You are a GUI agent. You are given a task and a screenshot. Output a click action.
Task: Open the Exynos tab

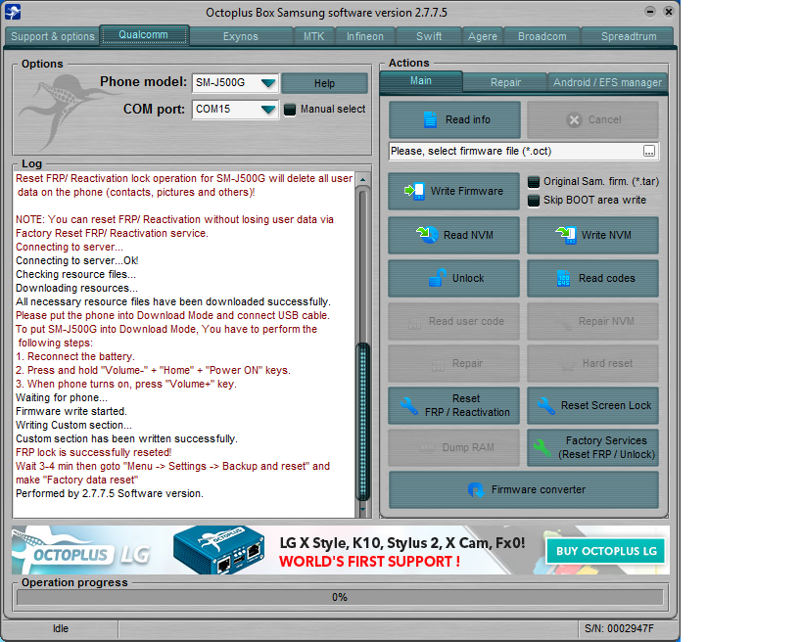click(x=240, y=36)
